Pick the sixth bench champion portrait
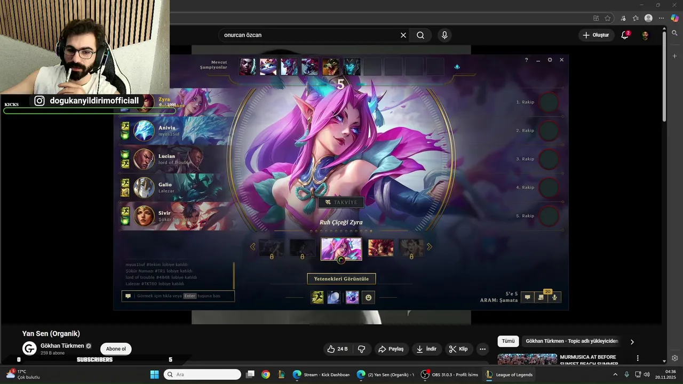This screenshot has height=384, width=683. 352,67
